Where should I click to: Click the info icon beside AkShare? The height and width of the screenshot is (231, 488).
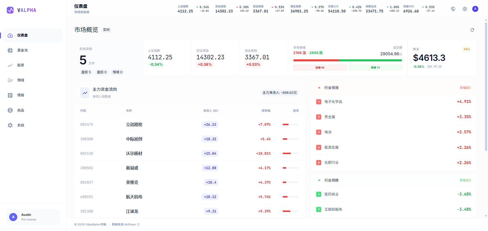(x=138, y=224)
